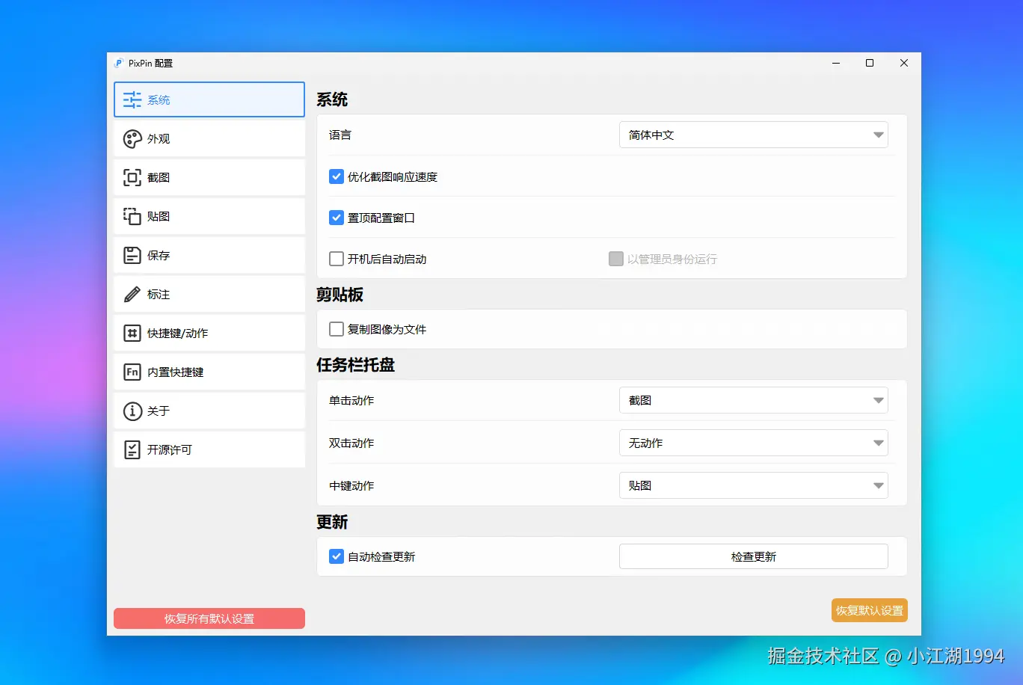Image resolution: width=1023 pixels, height=685 pixels.
Task: Click the 中键动作 label text
Action: point(351,485)
